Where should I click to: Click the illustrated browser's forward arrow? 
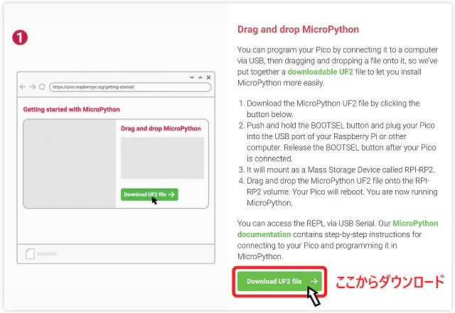[x=33, y=87]
